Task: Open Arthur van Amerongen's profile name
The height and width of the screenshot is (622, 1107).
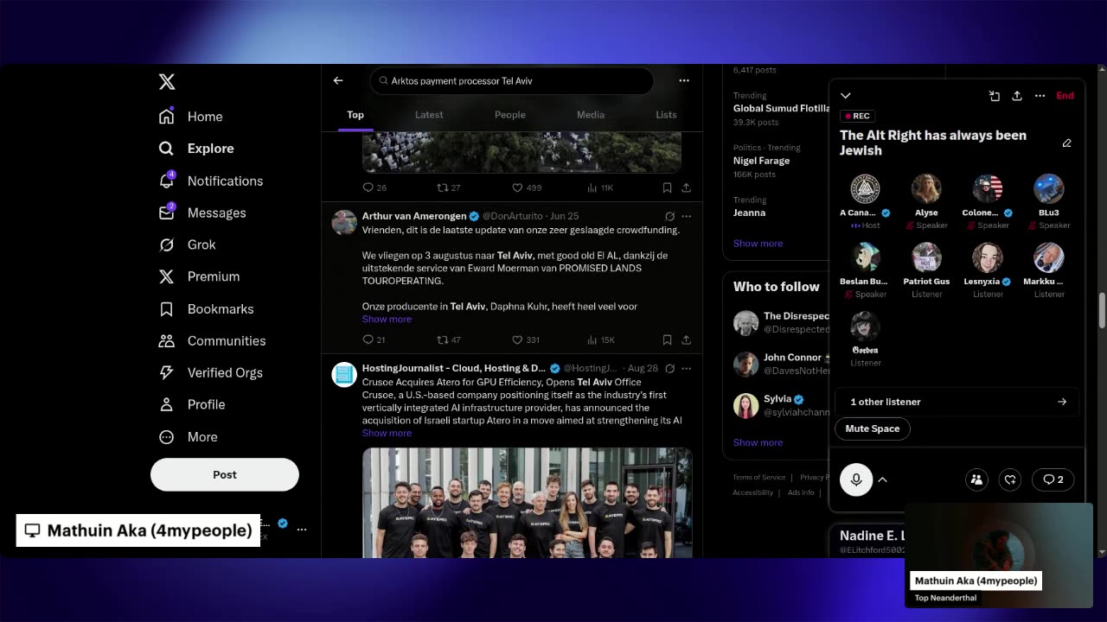Action: (414, 216)
